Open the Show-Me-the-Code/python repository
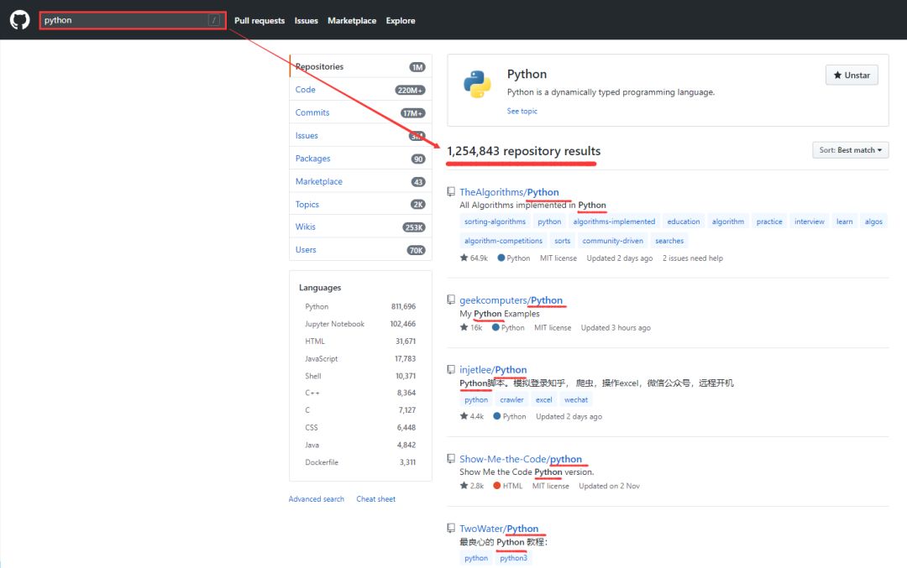 pos(521,459)
